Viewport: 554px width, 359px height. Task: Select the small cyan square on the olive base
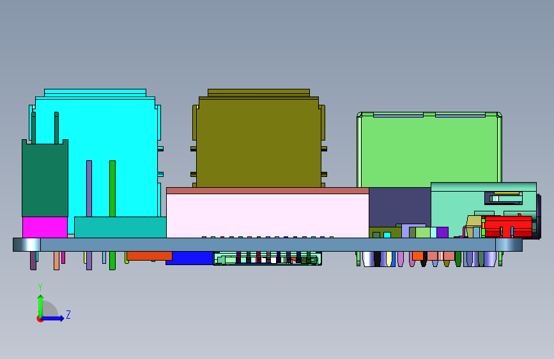[x=387, y=234]
